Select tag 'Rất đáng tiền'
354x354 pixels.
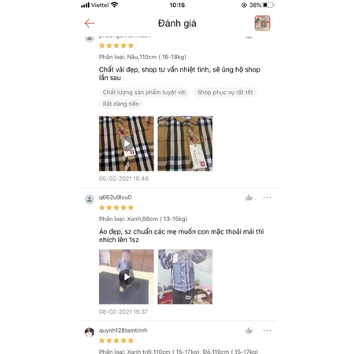[121, 104]
